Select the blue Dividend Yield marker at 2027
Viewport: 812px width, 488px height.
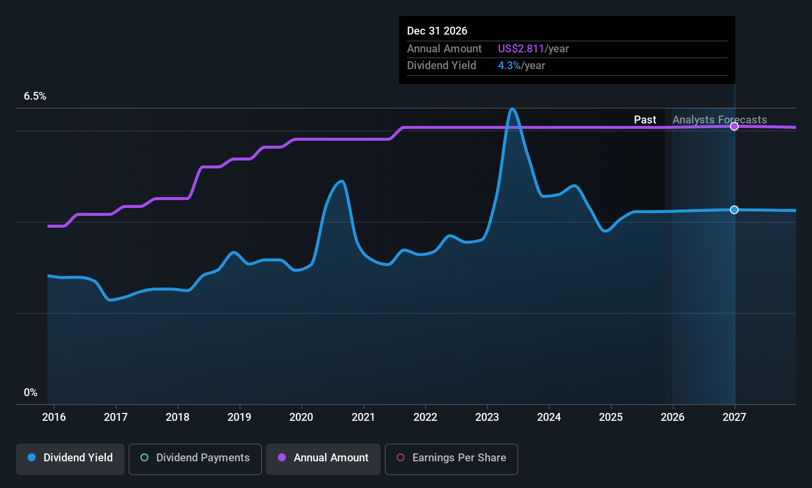pyautogui.click(x=734, y=210)
